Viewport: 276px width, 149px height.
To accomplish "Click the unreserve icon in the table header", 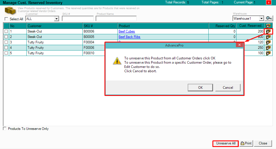I will point(268,26).
